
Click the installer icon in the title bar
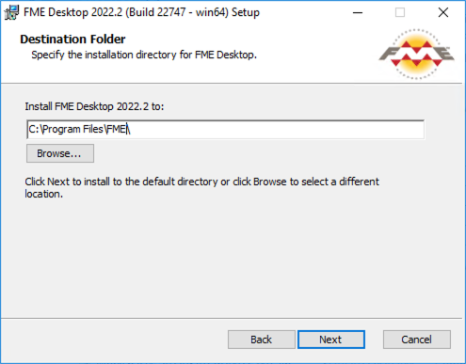coord(11,12)
